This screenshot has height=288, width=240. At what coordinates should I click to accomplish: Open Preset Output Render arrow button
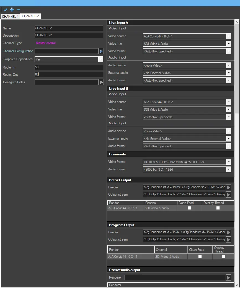[229, 187]
